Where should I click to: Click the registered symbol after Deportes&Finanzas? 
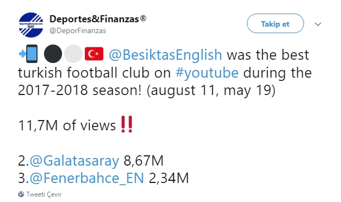tap(143, 18)
